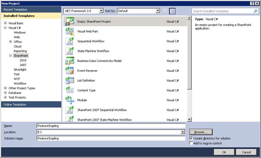Viewport: 261px width, 158px height.
Task: Close the New Project dialog
Action: click(257, 3)
